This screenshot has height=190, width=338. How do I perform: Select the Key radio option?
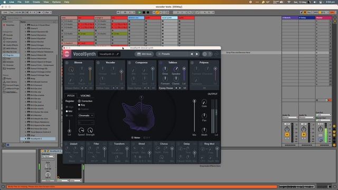tap(79, 105)
